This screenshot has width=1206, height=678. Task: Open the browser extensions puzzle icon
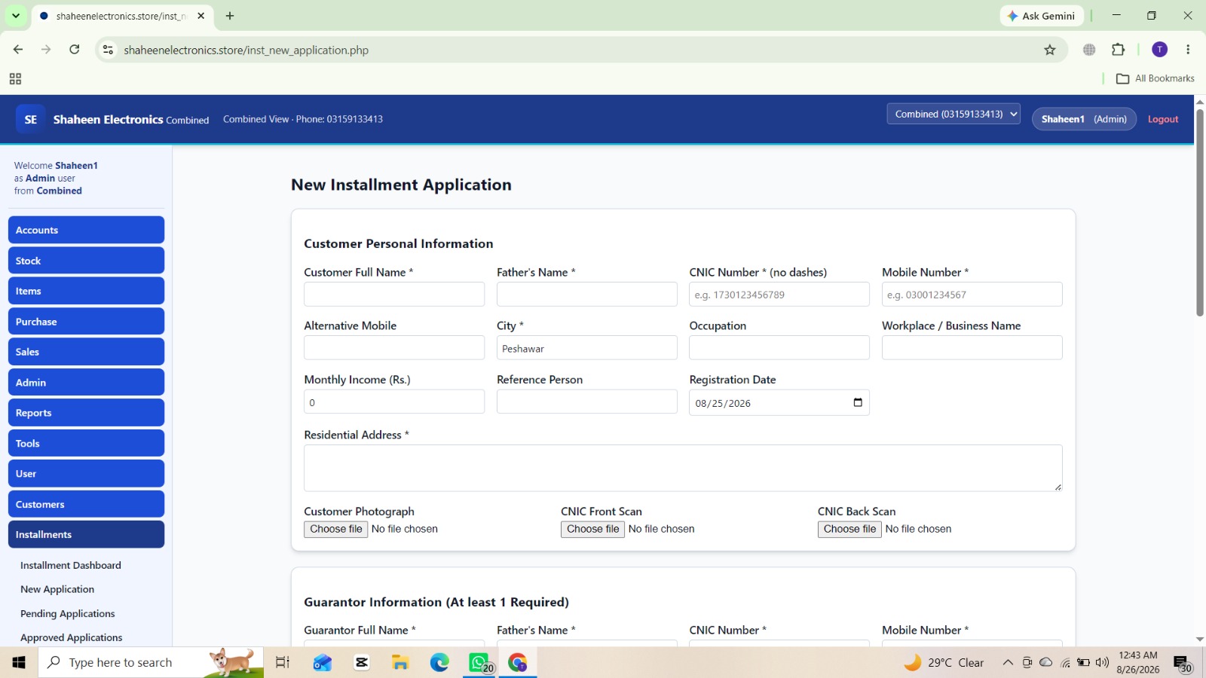point(1119,50)
